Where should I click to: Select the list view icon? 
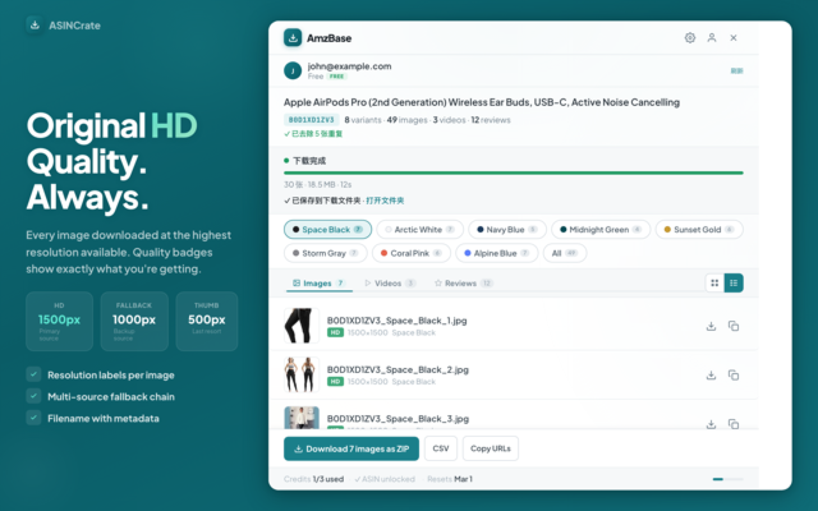[x=734, y=282]
